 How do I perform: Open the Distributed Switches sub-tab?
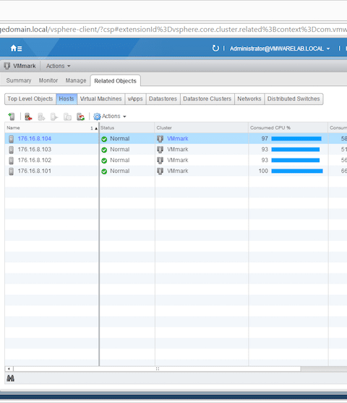coord(294,99)
